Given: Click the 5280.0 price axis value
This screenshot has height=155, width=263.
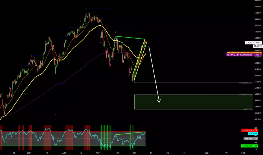Looking at the screenshot, I should pos(257,63).
